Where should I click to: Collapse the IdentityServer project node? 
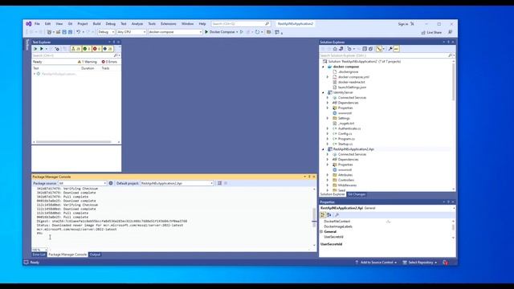pos(323,92)
